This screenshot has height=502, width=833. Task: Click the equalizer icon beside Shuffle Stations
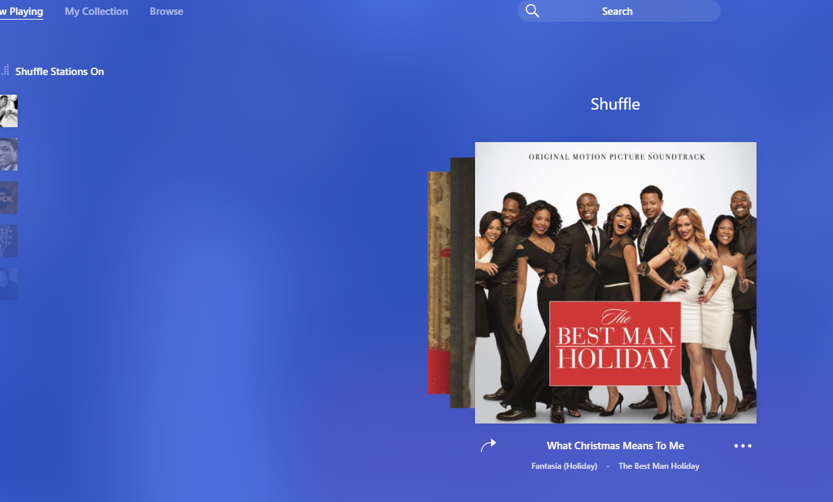coord(5,70)
